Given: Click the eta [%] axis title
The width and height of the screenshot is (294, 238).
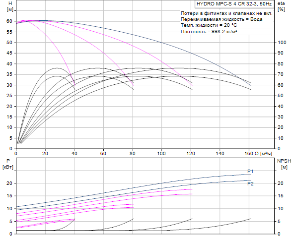Looking at the screenshot, I should click(x=281, y=6).
